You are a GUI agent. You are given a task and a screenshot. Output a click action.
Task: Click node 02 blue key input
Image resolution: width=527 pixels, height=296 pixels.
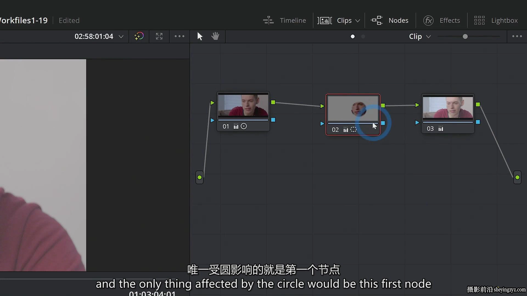coord(322,124)
